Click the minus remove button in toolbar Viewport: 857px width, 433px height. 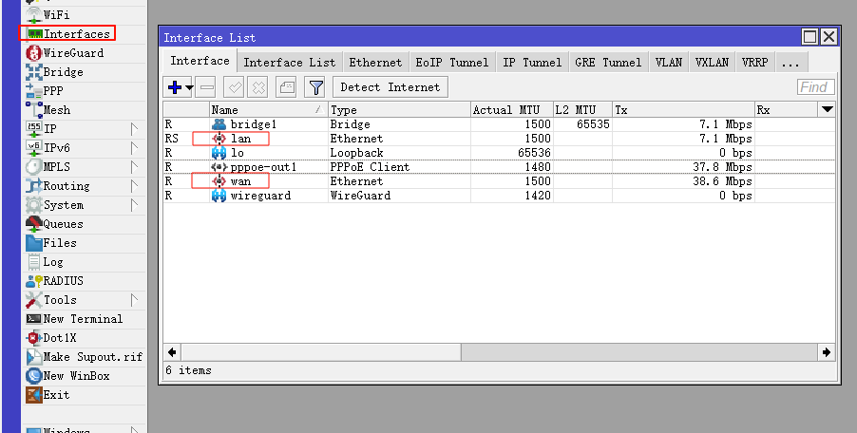tap(206, 87)
